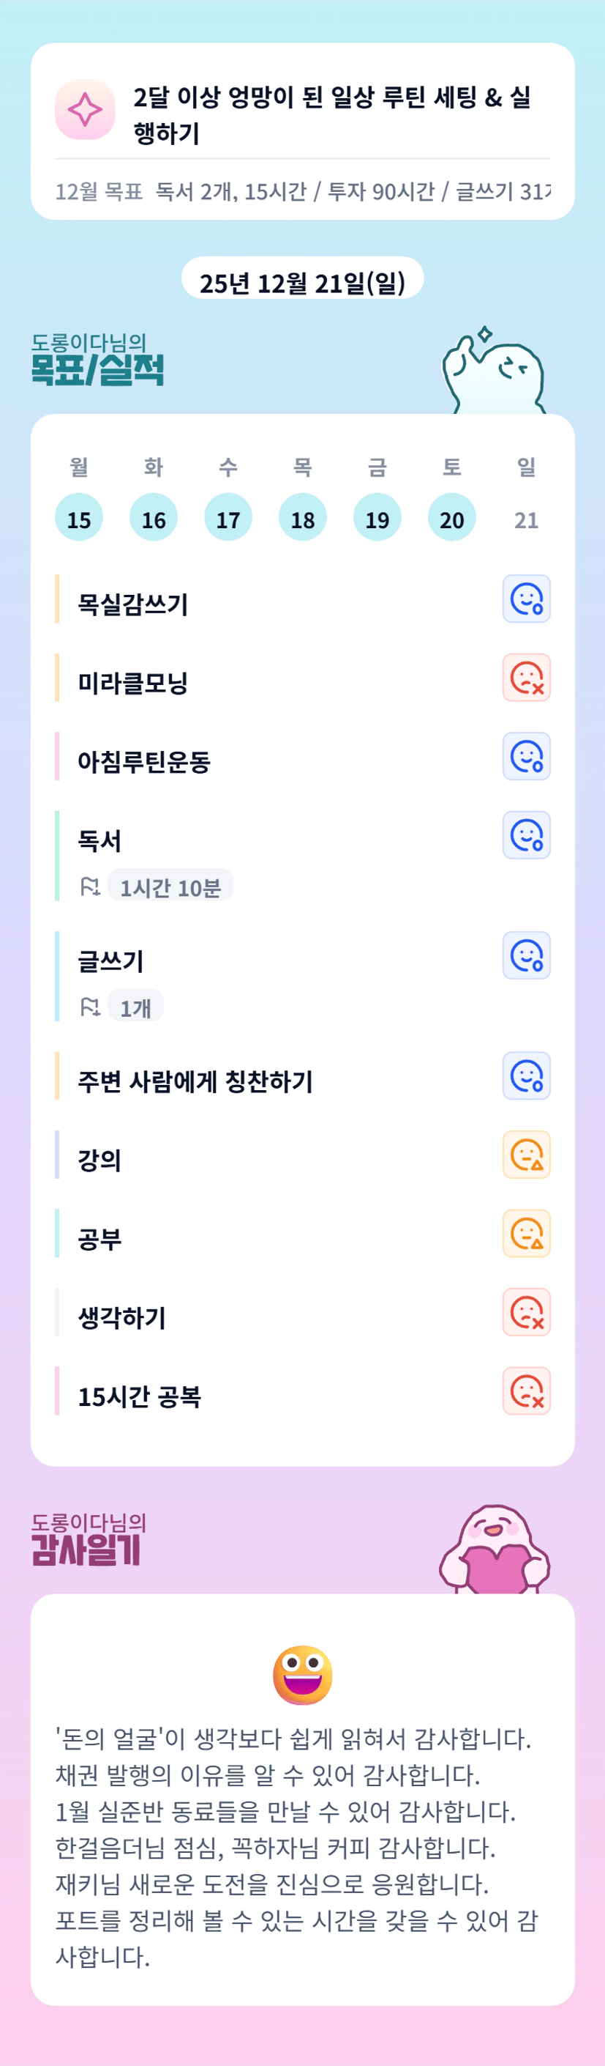
Task: Click the status face for 주변 사람에게 칭찬하기
Action: click(527, 1075)
